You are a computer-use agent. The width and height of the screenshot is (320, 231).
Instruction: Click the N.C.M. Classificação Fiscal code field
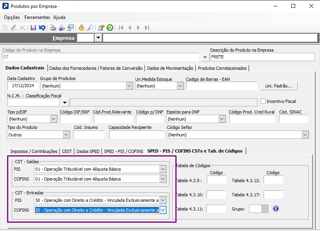click(x=33, y=102)
